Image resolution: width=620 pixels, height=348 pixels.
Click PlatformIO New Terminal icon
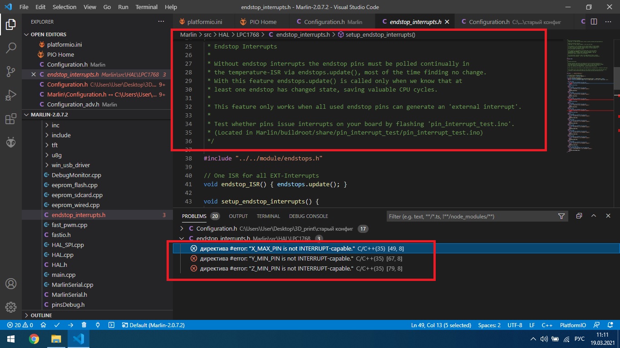112,325
